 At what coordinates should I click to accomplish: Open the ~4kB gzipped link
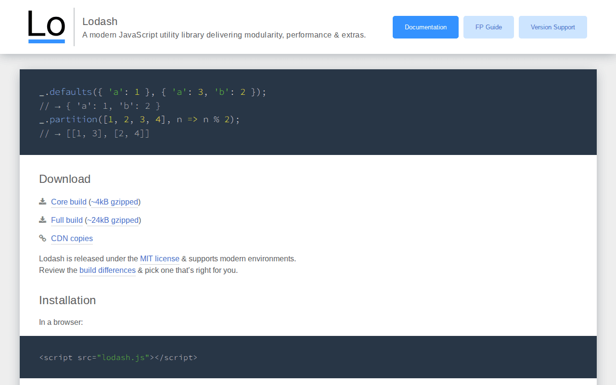pyautogui.click(x=115, y=202)
